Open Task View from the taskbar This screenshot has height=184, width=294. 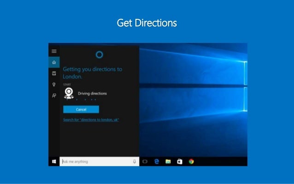145,161
